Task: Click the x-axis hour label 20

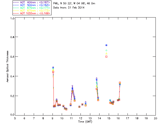Action: (x=155, y=118)
